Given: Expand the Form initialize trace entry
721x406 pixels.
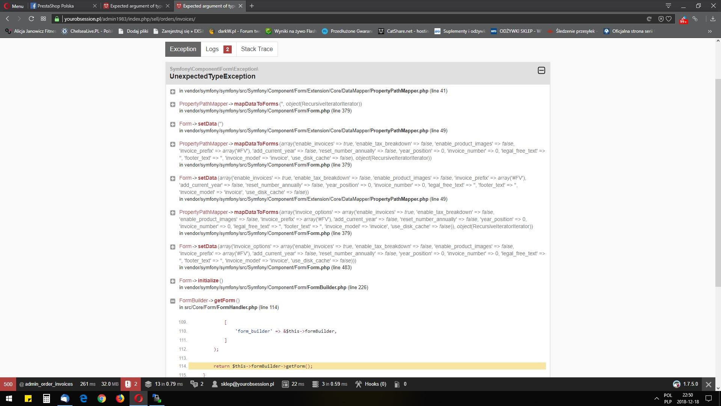Looking at the screenshot, I should pos(173,281).
